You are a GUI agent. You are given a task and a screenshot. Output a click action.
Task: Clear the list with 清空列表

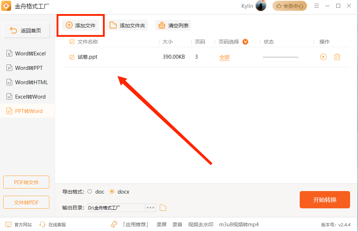(x=173, y=25)
